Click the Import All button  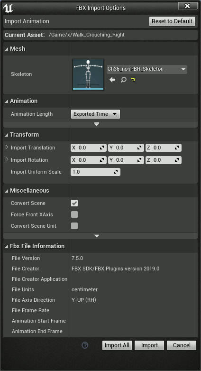click(x=117, y=345)
